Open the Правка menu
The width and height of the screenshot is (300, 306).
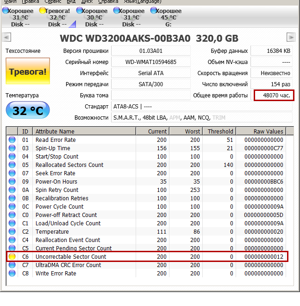tap(30, 1)
